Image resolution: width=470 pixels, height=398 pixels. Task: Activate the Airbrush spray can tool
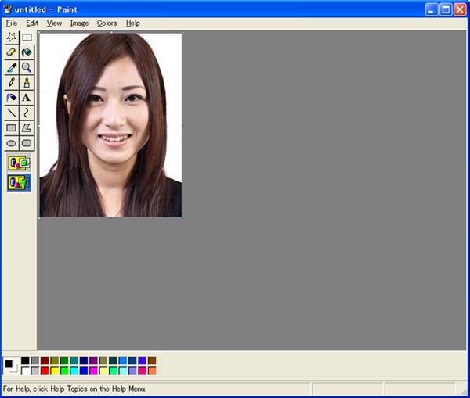(x=12, y=98)
